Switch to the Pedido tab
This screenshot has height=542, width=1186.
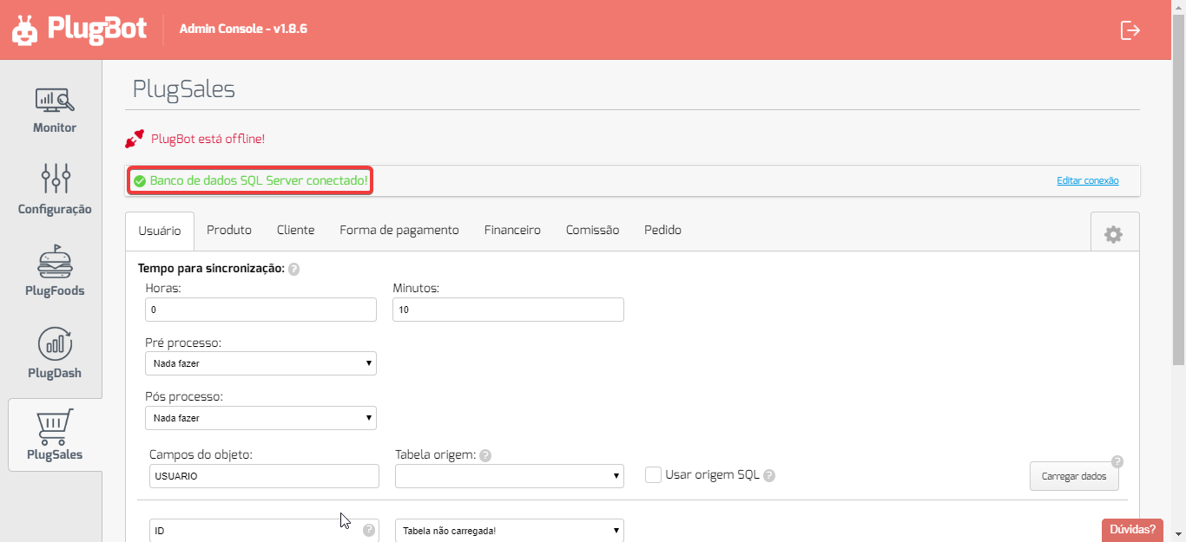point(662,230)
